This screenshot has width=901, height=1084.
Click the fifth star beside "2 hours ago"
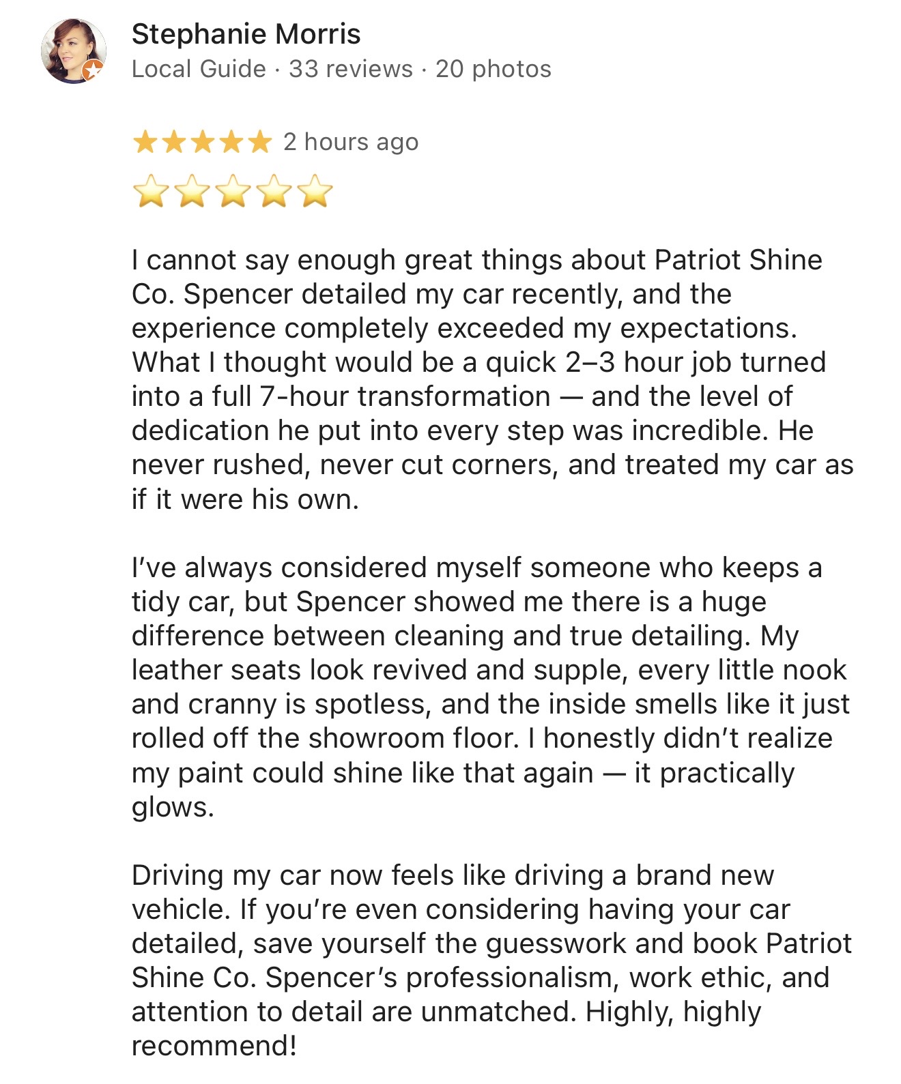click(259, 143)
